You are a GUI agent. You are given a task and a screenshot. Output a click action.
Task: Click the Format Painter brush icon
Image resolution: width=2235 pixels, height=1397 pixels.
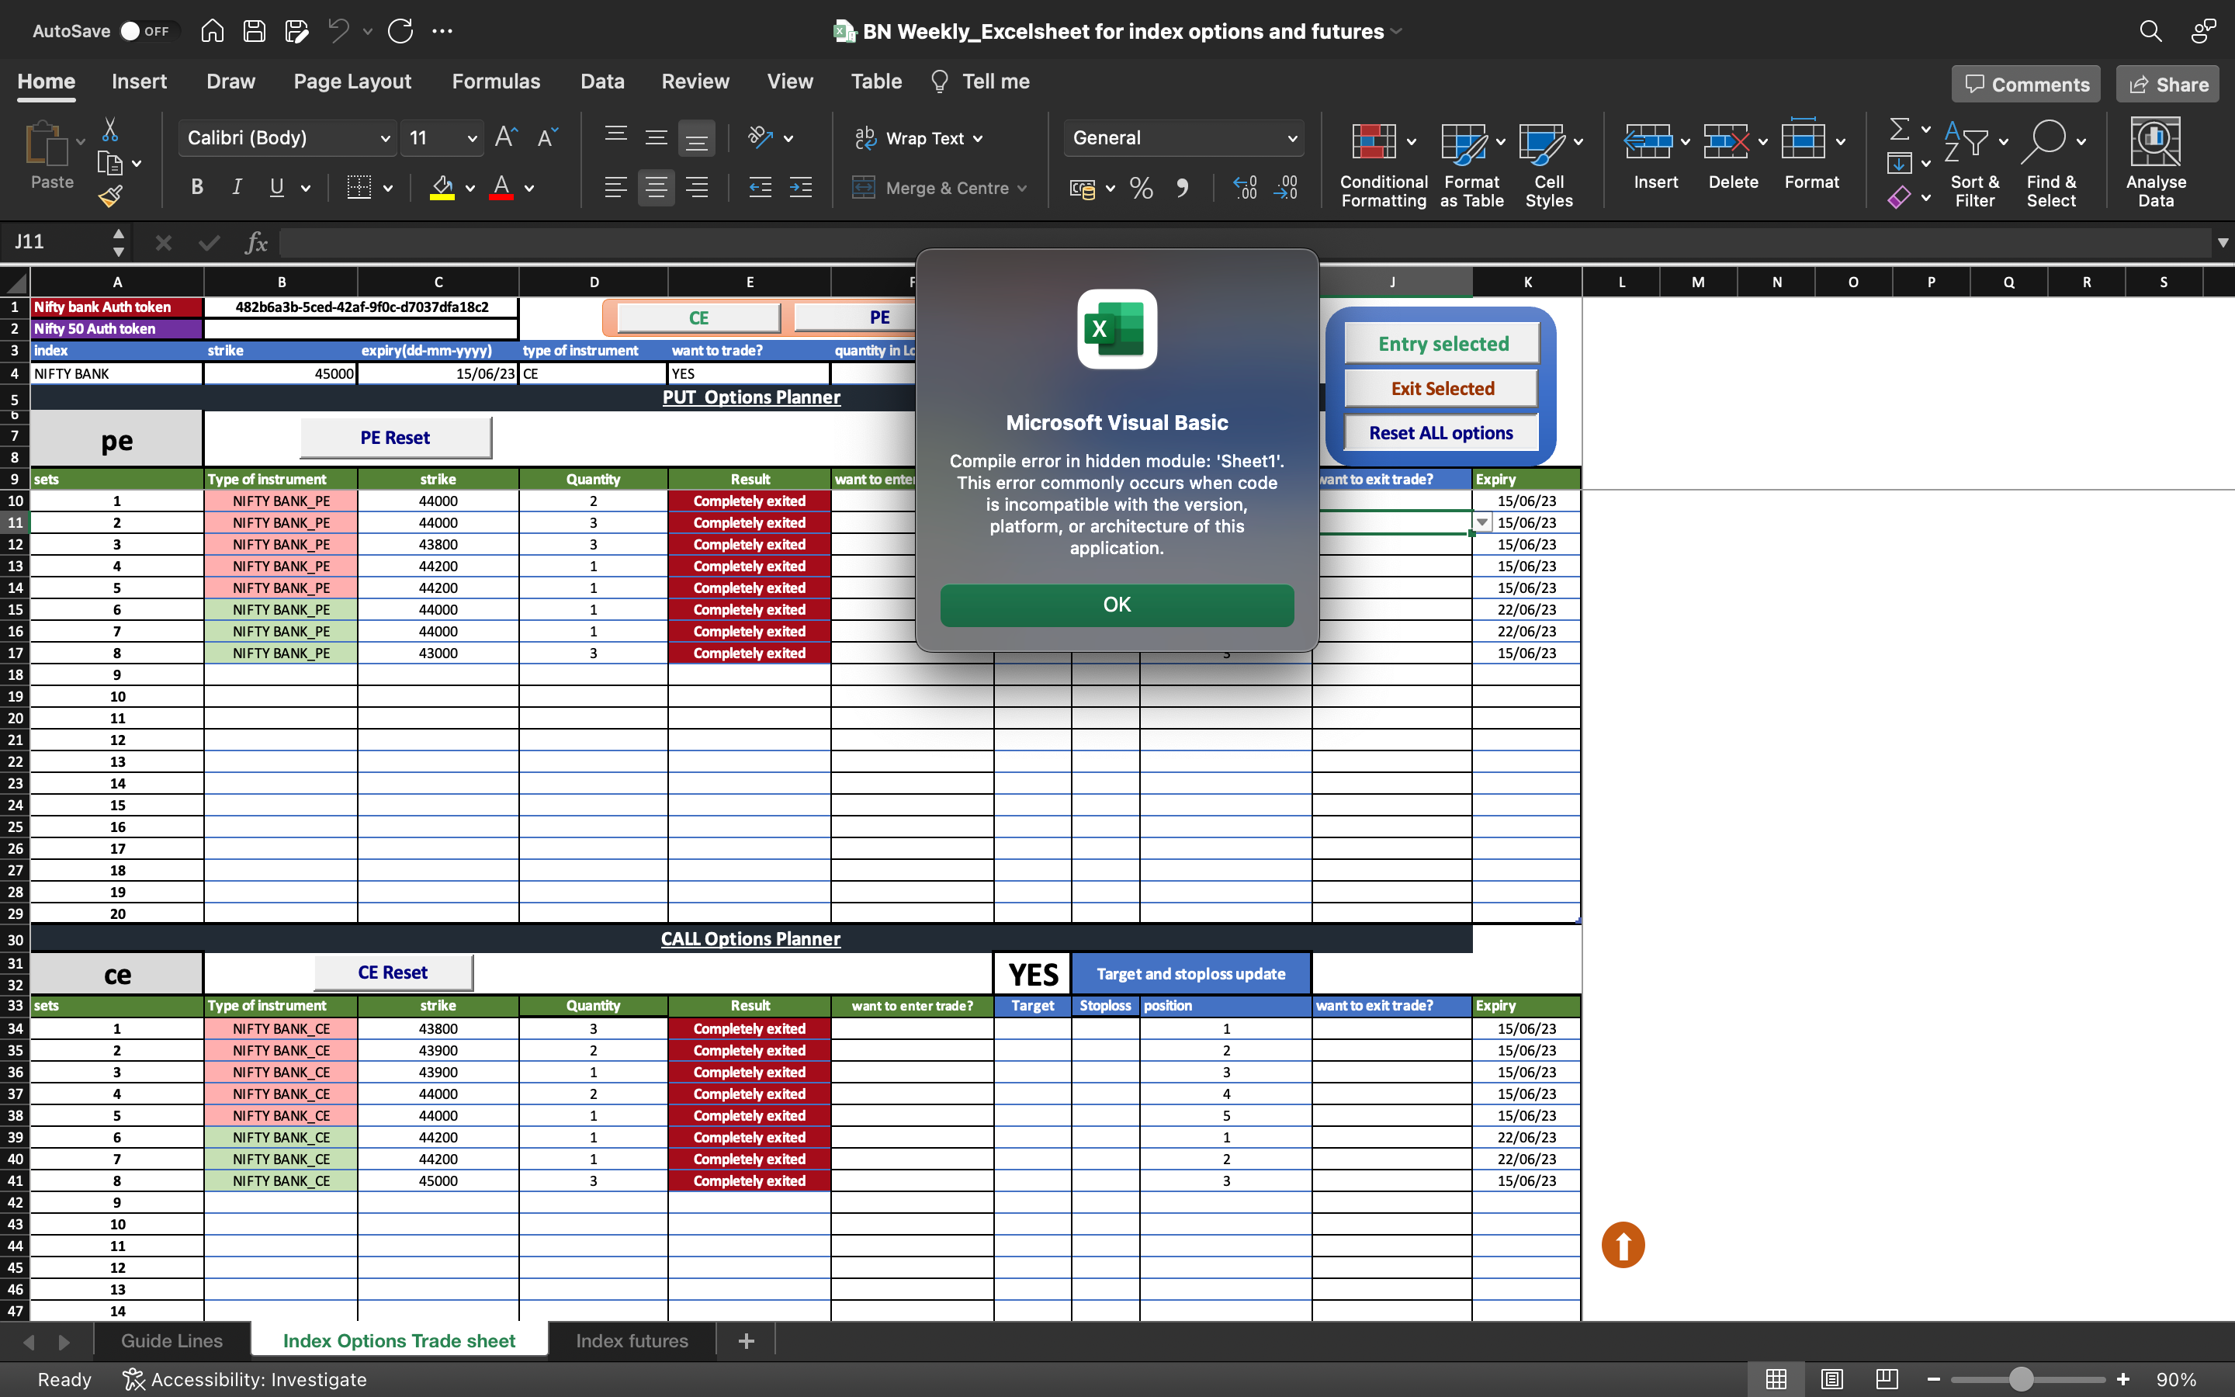(110, 196)
